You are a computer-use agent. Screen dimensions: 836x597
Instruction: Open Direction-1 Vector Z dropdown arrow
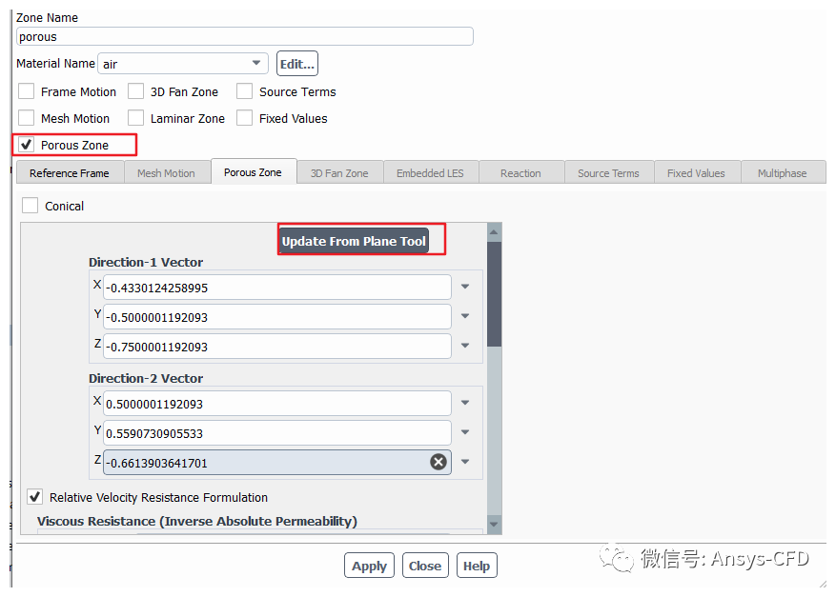coord(465,345)
